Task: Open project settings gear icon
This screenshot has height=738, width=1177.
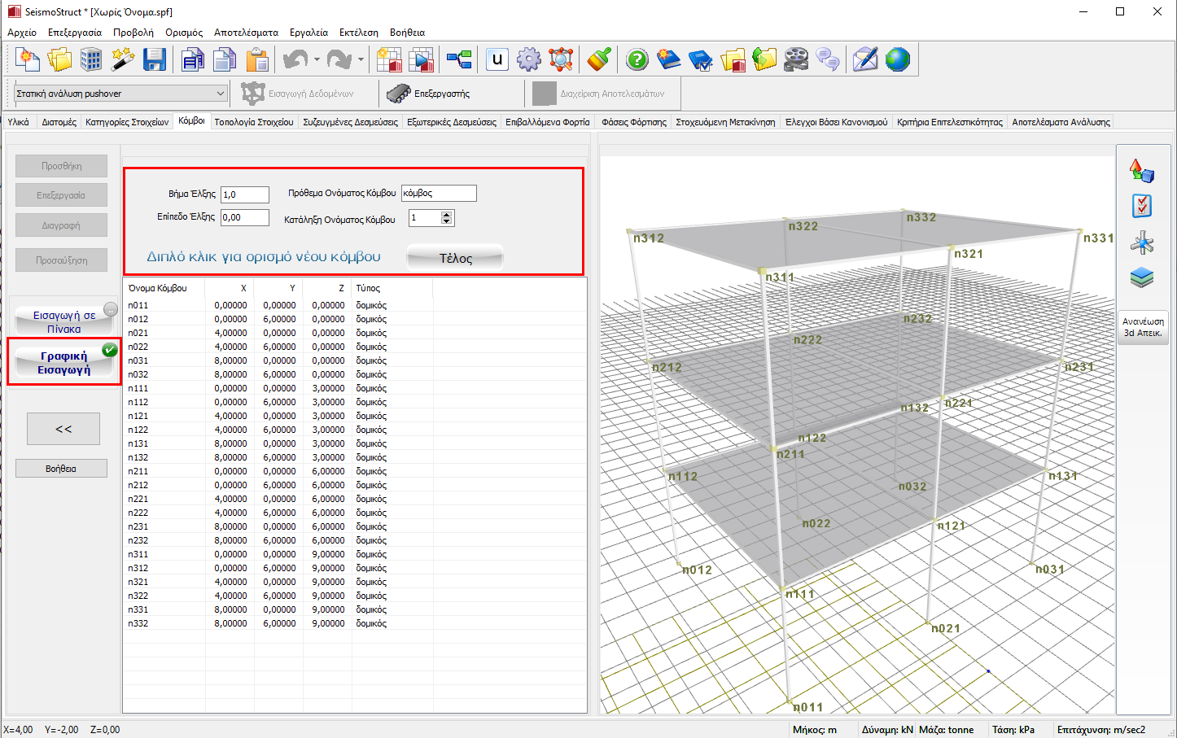Action: coord(528,59)
